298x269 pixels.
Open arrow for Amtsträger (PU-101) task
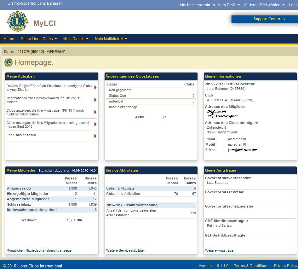[95, 112]
